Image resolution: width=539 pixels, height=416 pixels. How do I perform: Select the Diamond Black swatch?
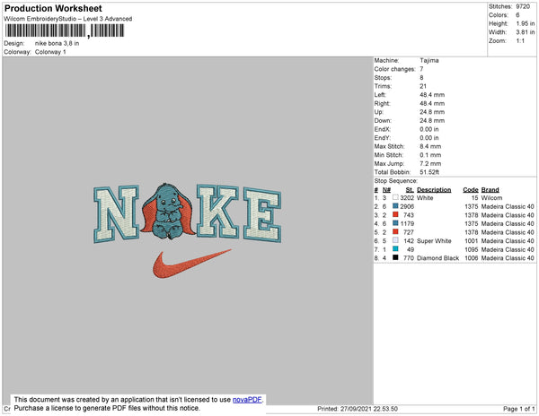click(x=395, y=257)
